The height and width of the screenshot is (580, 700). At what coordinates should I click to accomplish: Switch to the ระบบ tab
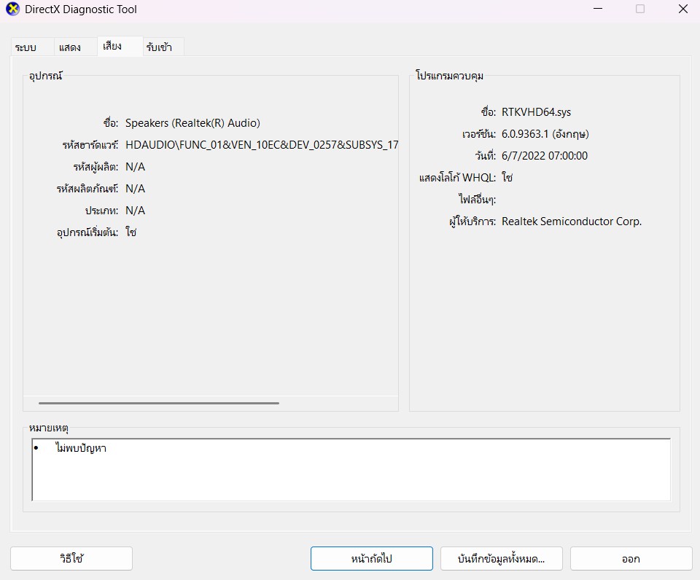[x=26, y=47]
